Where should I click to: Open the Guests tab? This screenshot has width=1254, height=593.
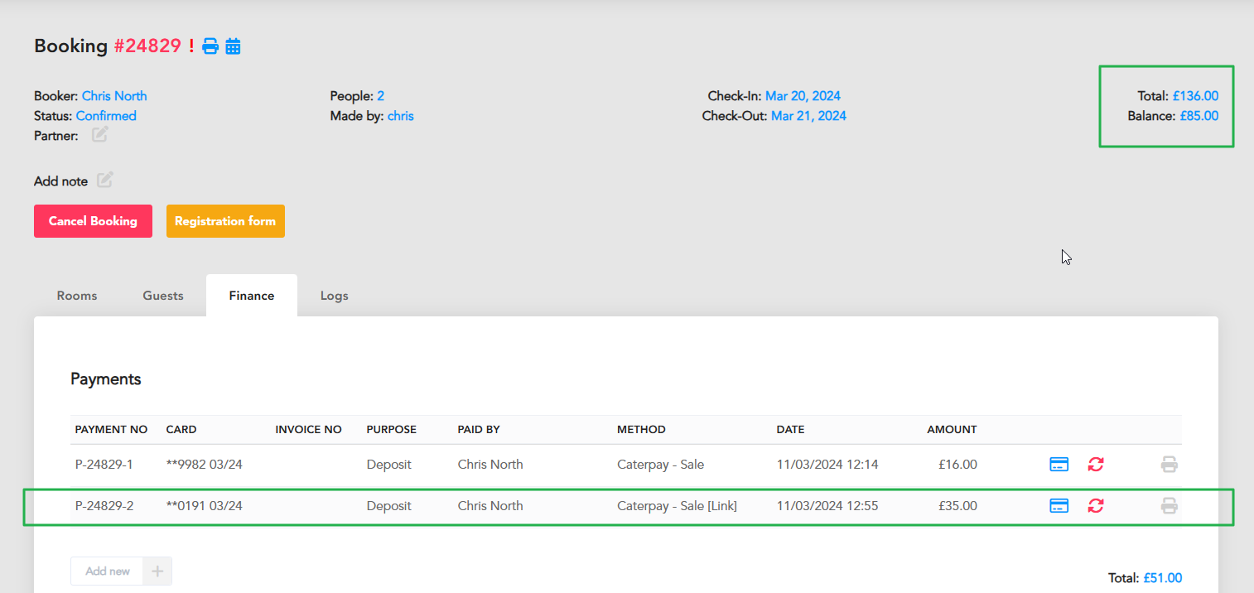click(x=163, y=296)
